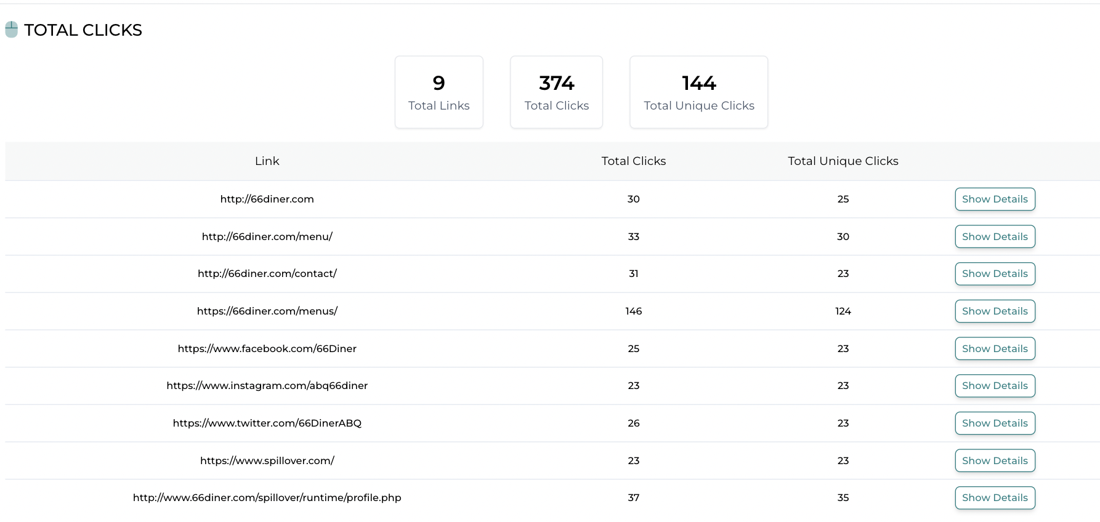Show details for http://66diner.com
This screenshot has height=522, width=1100.
995,199
